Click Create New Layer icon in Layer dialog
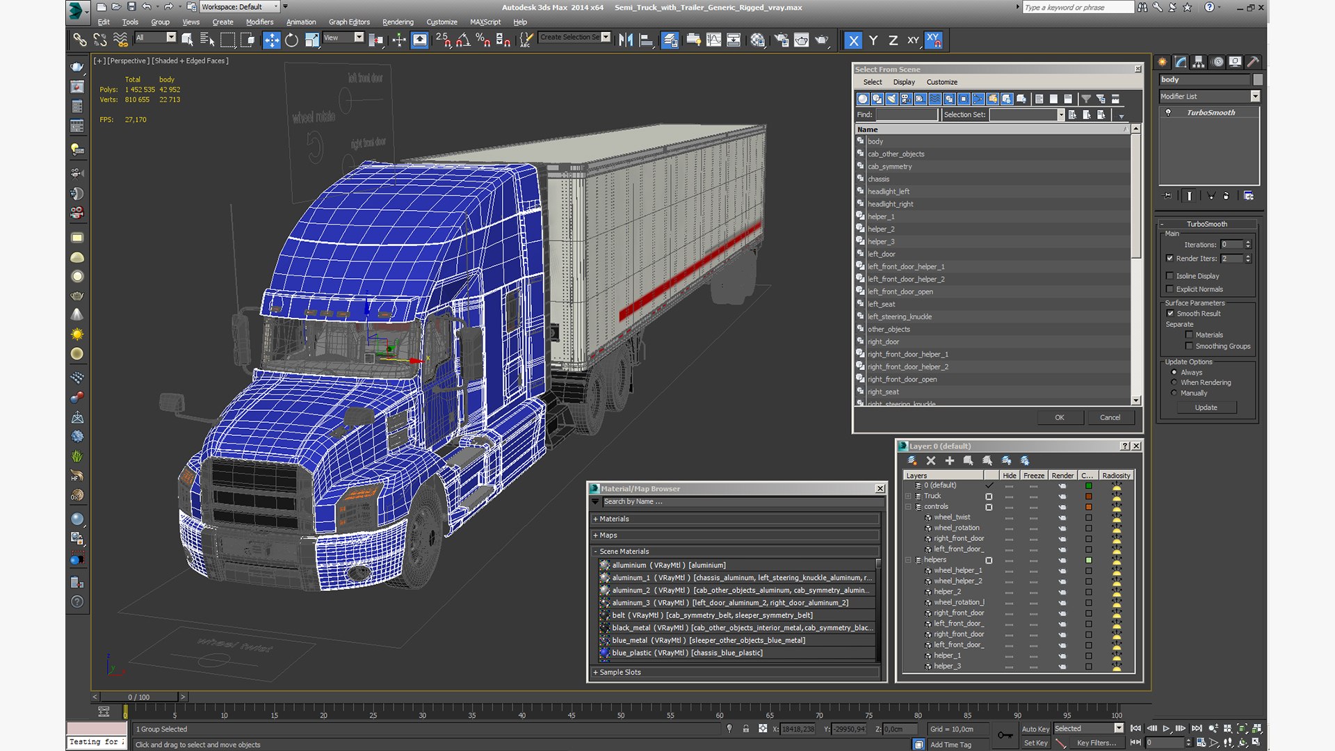This screenshot has height=751, width=1335. [x=912, y=460]
